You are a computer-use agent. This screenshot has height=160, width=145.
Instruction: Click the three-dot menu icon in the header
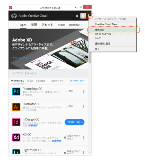click(x=88, y=15)
